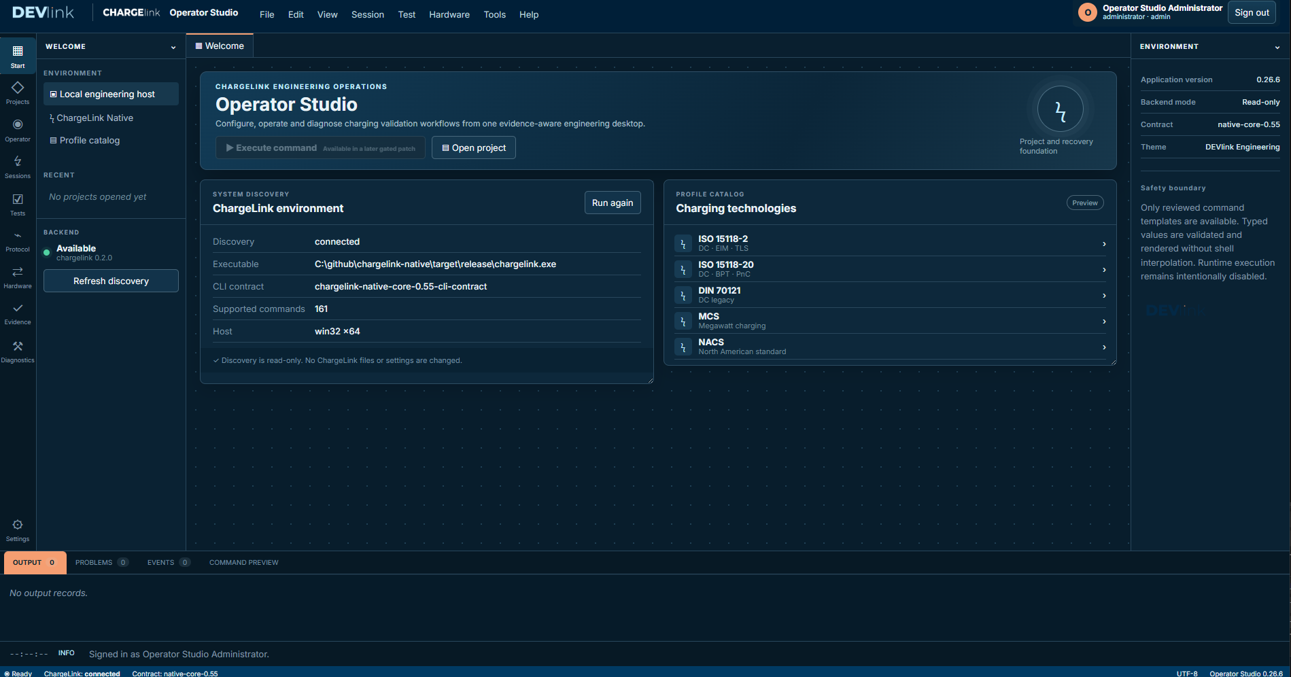Click the ChargeLink: connected status bar entry
Viewport: 1291px width, 677px height.
pos(82,674)
